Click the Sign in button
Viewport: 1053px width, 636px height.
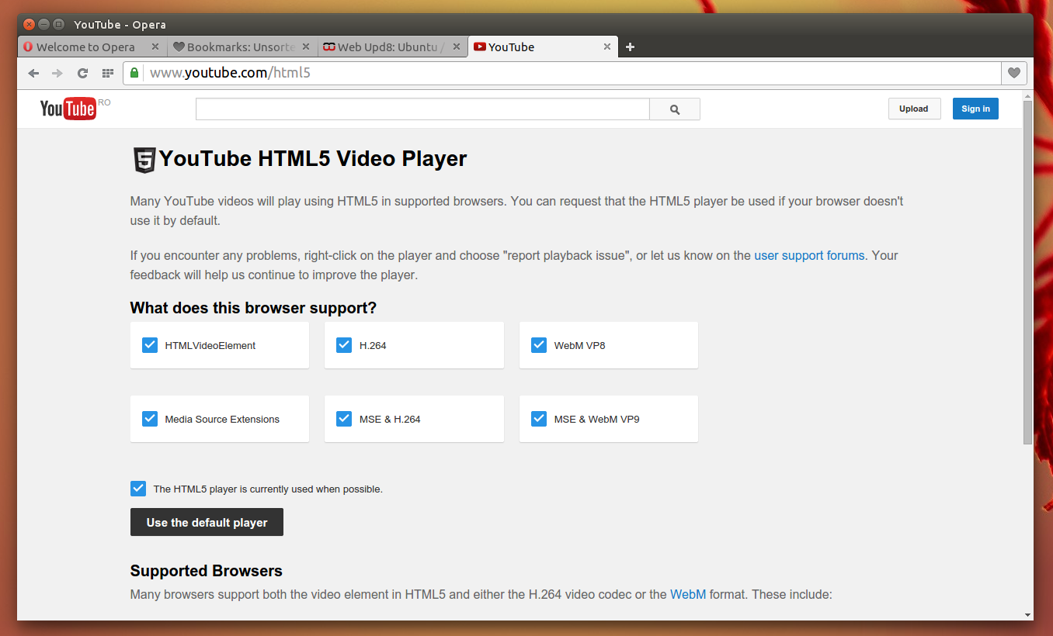point(975,109)
